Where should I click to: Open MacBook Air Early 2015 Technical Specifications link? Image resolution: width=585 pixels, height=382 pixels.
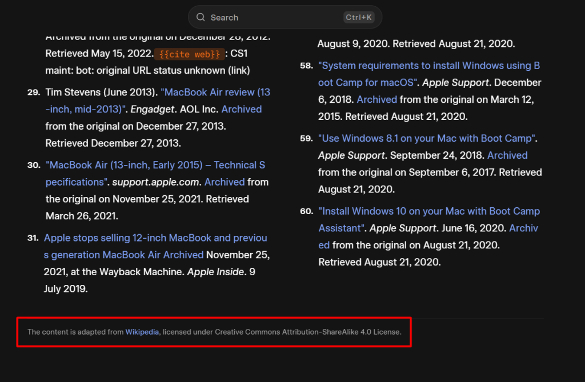[x=155, y=165]
